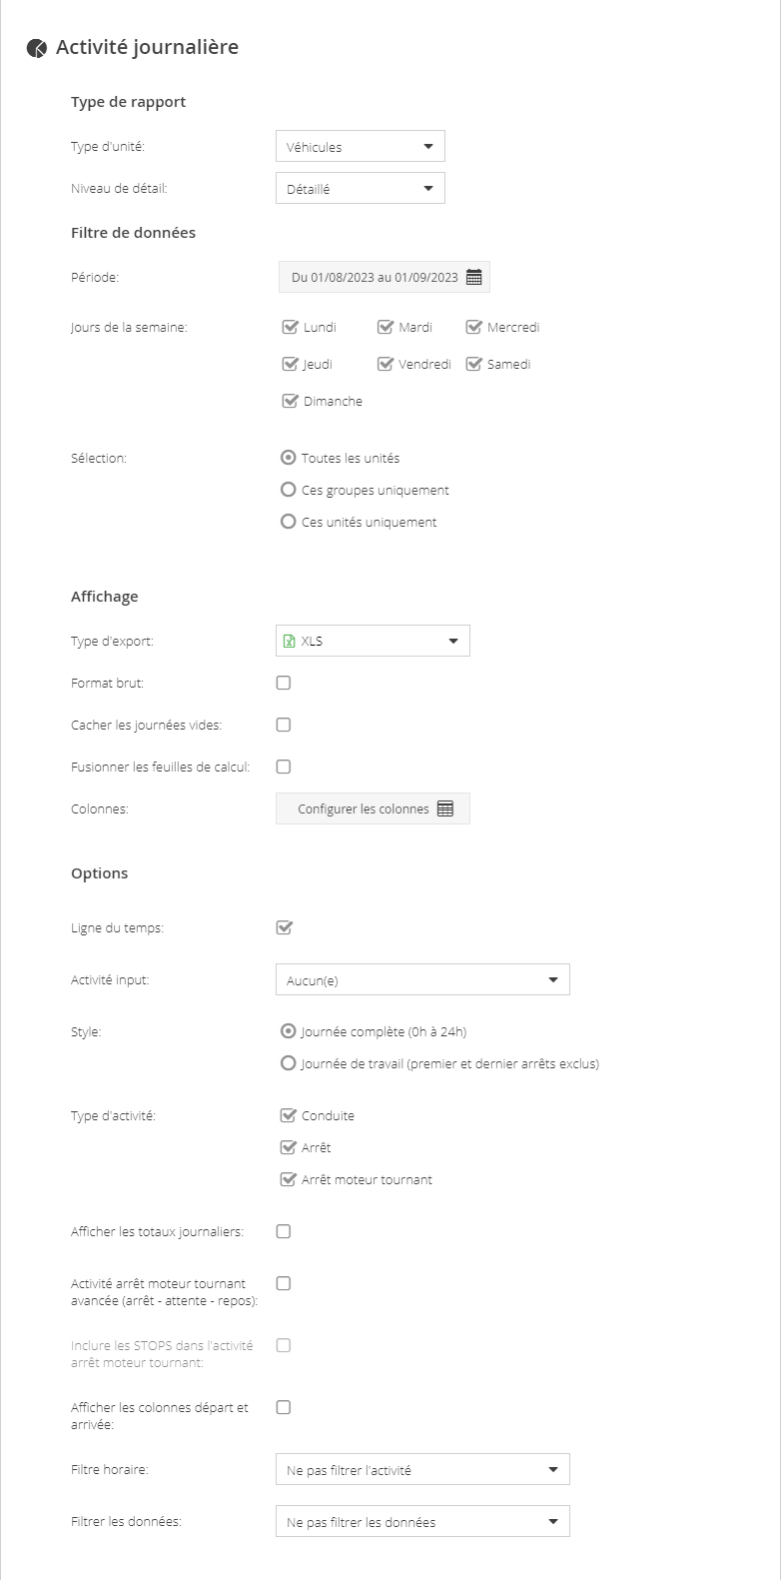Check Cacher les journées vides

click(x=284, y=725)
